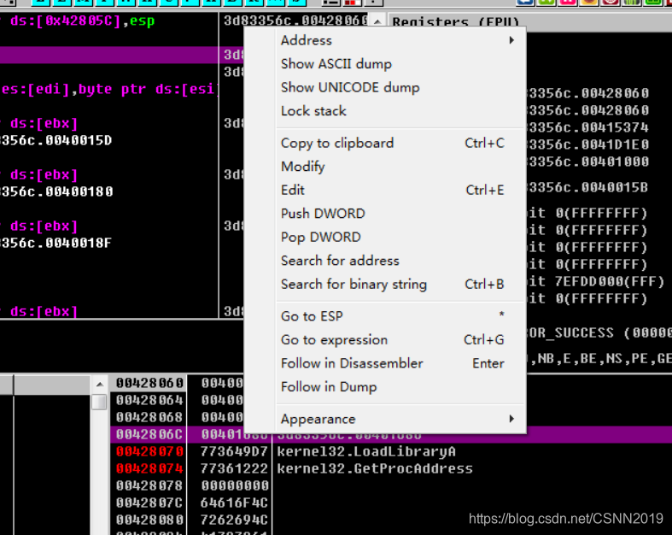Click operand es:[edi],byte ptr ds:[esi]
Image resolution: width=672 pixels, height=535 pixels.
[108, 89]
